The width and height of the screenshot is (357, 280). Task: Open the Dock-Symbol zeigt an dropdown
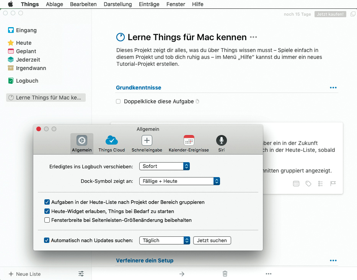pos(179,181)
